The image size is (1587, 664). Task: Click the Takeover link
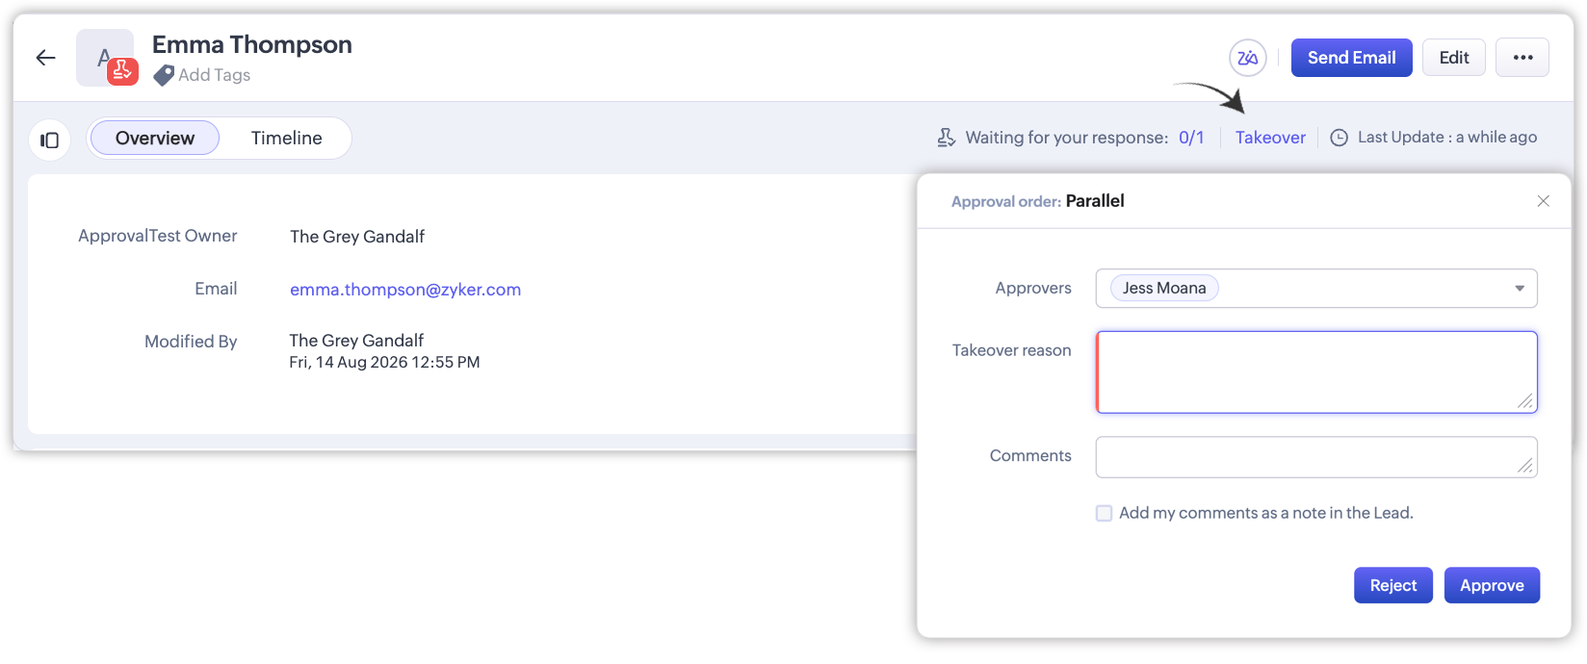1270,138
